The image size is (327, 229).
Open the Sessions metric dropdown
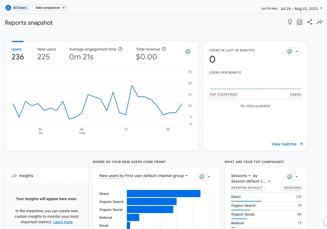(x=250, y=176)
